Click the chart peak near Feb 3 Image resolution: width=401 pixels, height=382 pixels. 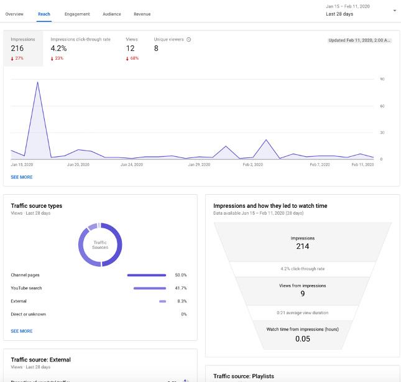266,140
